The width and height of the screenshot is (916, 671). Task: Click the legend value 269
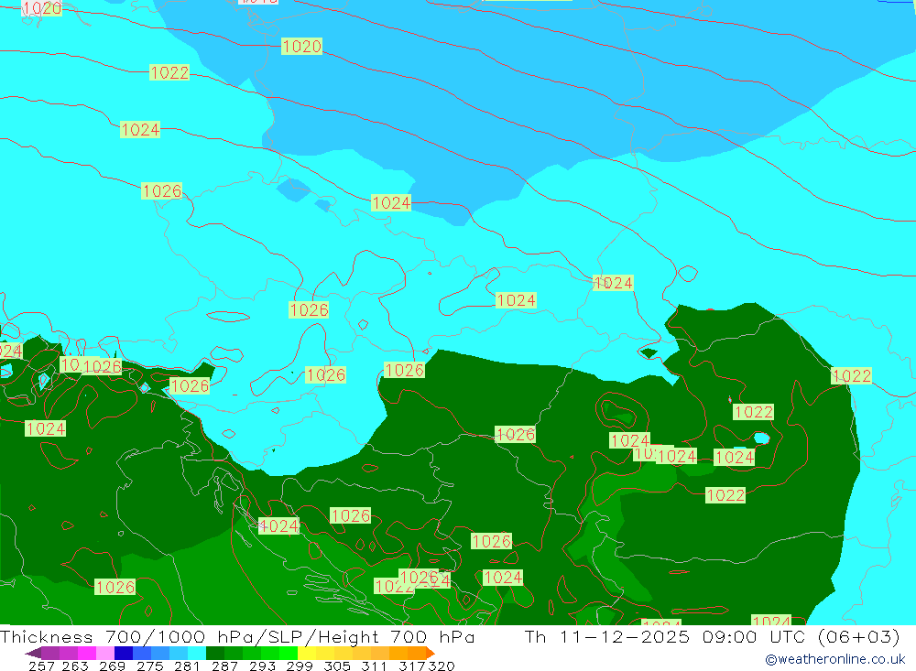[x=112, y=666]
